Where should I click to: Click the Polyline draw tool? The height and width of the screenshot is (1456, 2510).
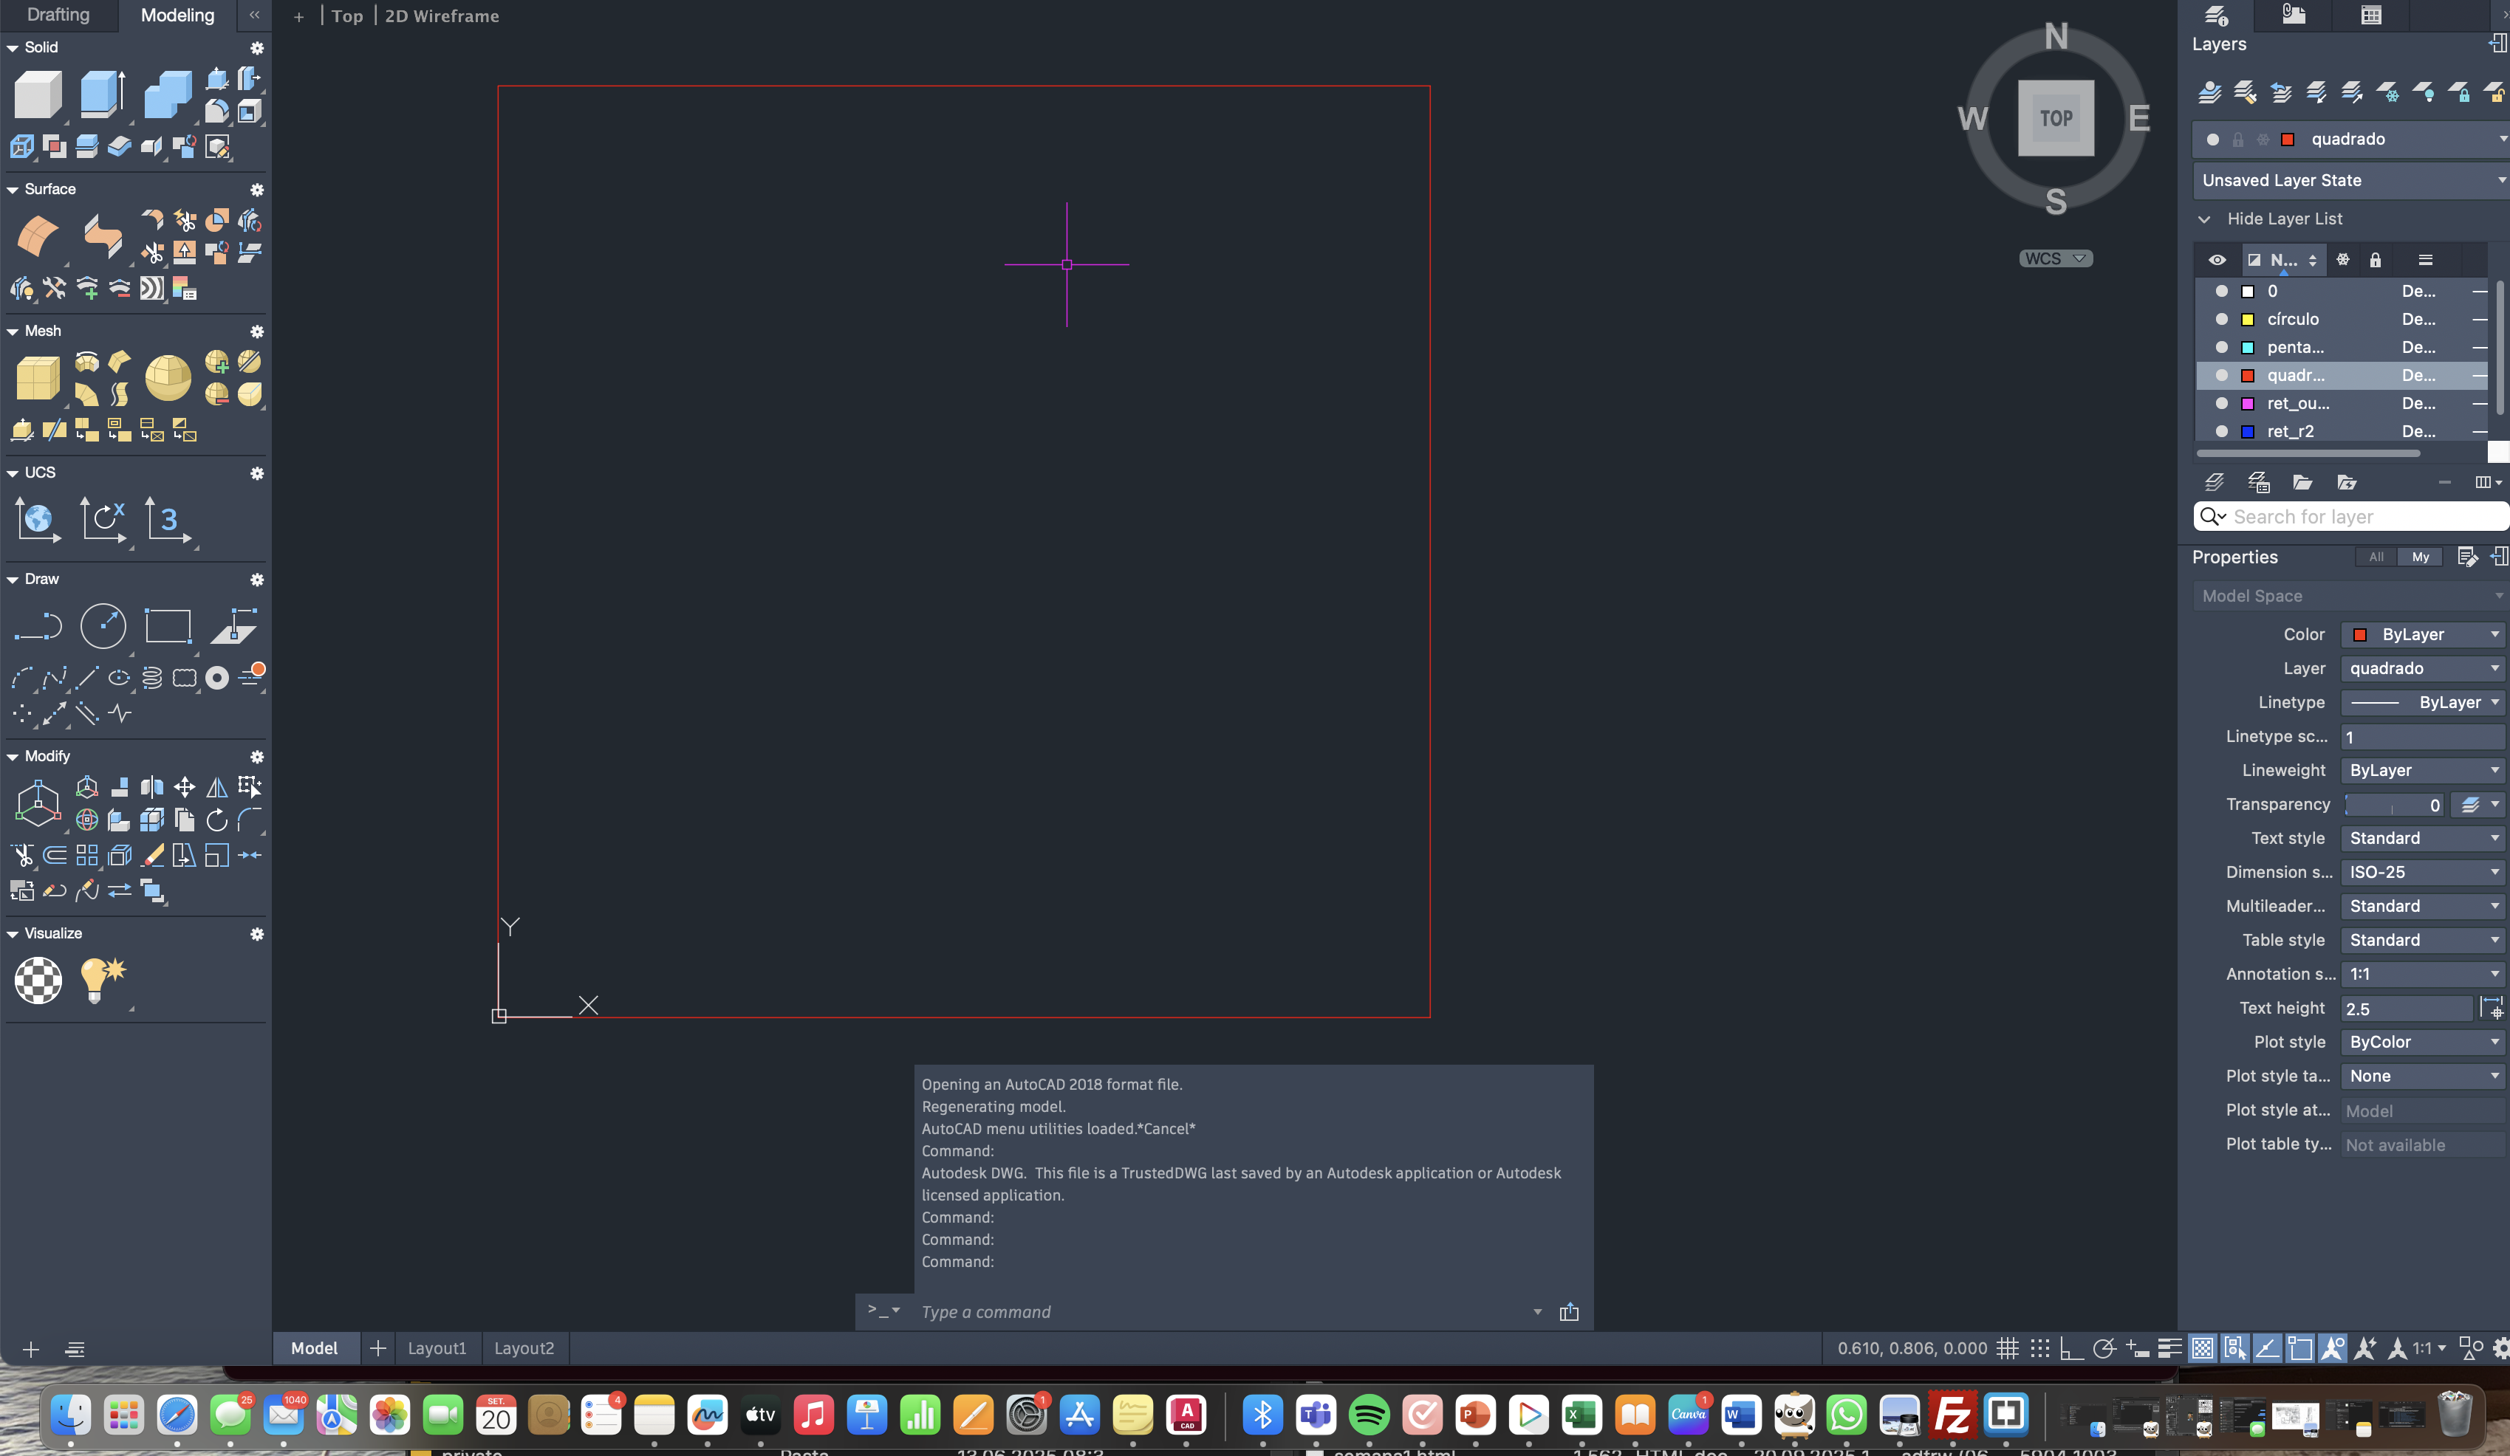pos(38,626)
